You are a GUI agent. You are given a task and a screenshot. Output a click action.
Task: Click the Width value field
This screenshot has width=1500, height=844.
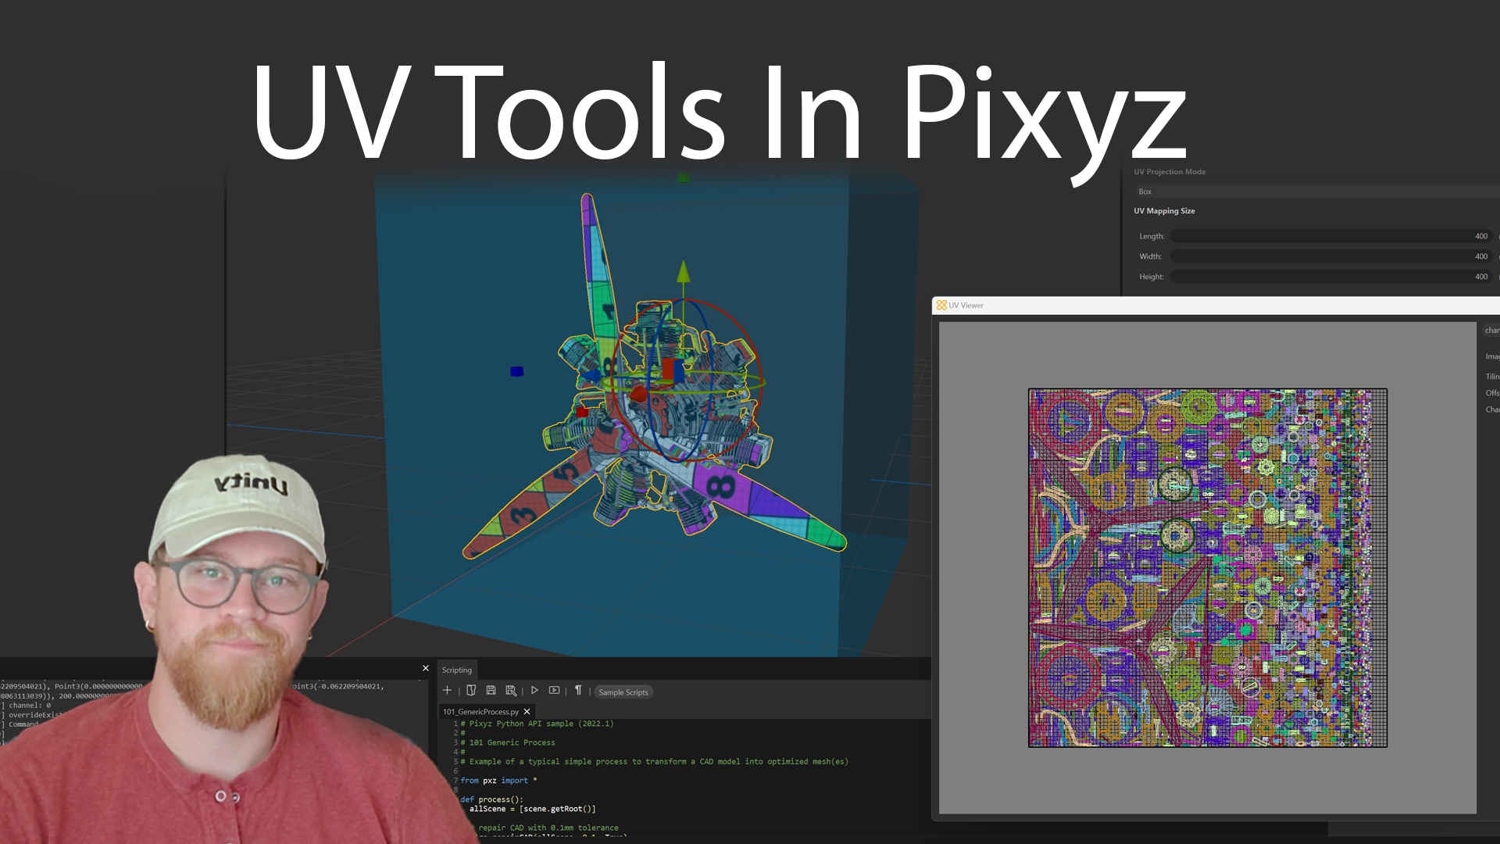pos(1480,256)
